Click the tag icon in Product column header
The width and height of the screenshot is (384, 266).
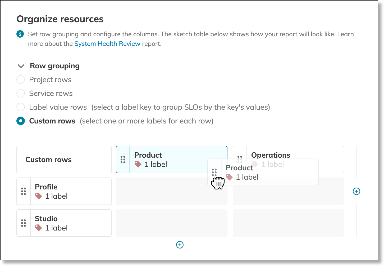(138, 164)
